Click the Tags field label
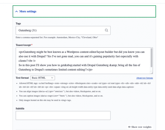 18,24
